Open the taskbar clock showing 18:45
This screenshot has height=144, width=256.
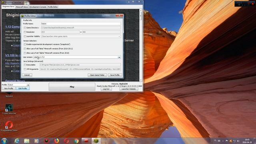point(247,141)
